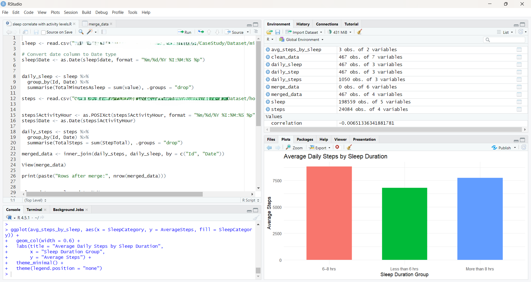The width and height of the screenshot is (531, 282).
Task: Click the Compile Report notebook icon
Action: 104,32
